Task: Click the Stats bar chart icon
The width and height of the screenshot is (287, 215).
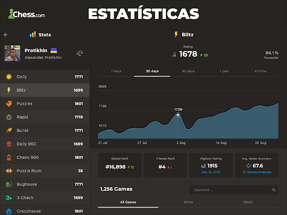Action: tap(33, 35)
